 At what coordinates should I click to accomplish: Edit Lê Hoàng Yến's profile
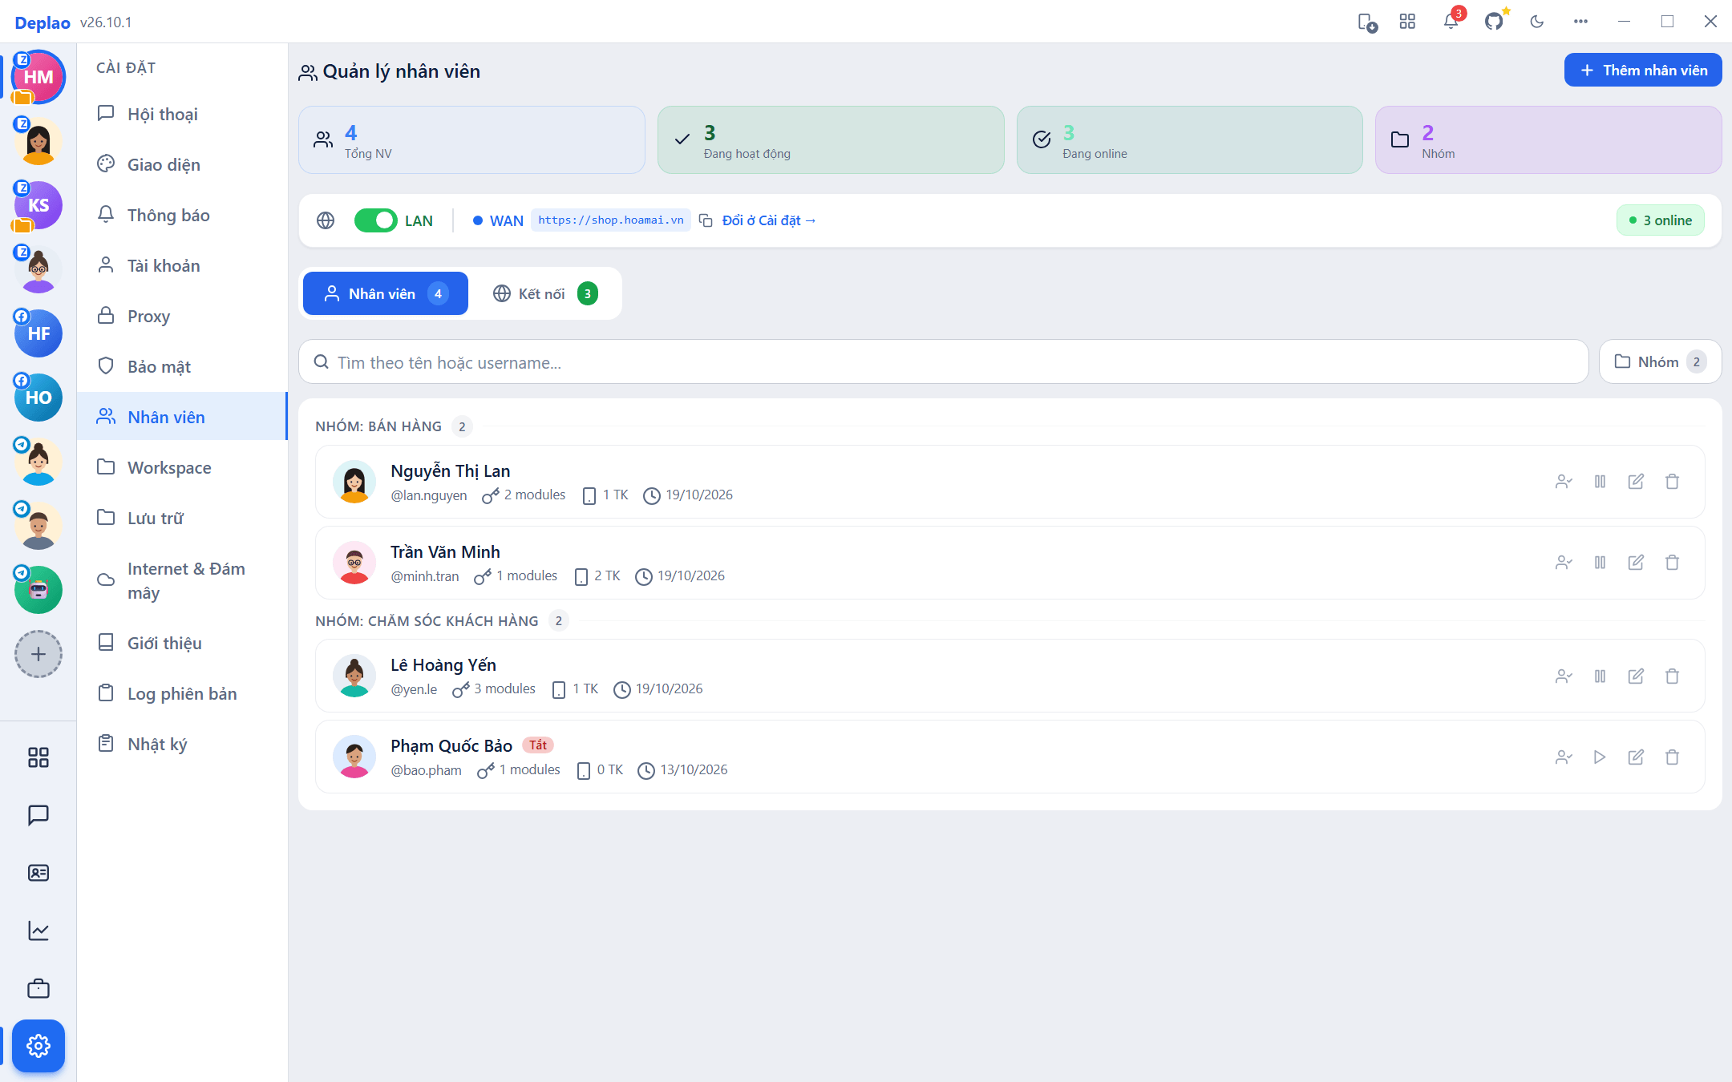(x=1636, y=676)
